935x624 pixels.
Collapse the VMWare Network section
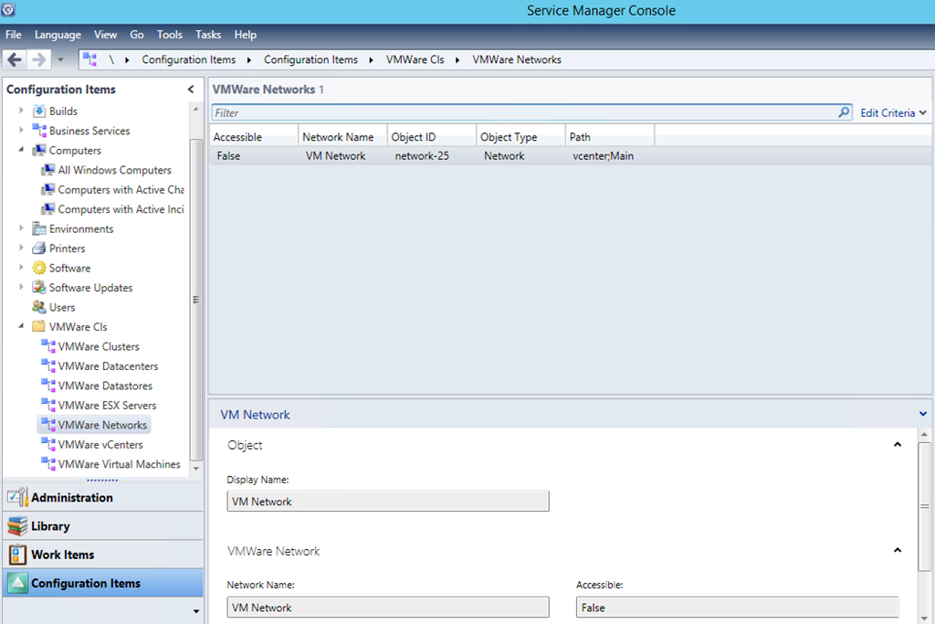pyautogui.click(x=898, y=551)
